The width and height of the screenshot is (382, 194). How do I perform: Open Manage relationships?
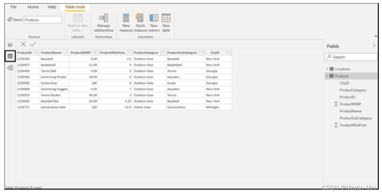click(103, 23)
